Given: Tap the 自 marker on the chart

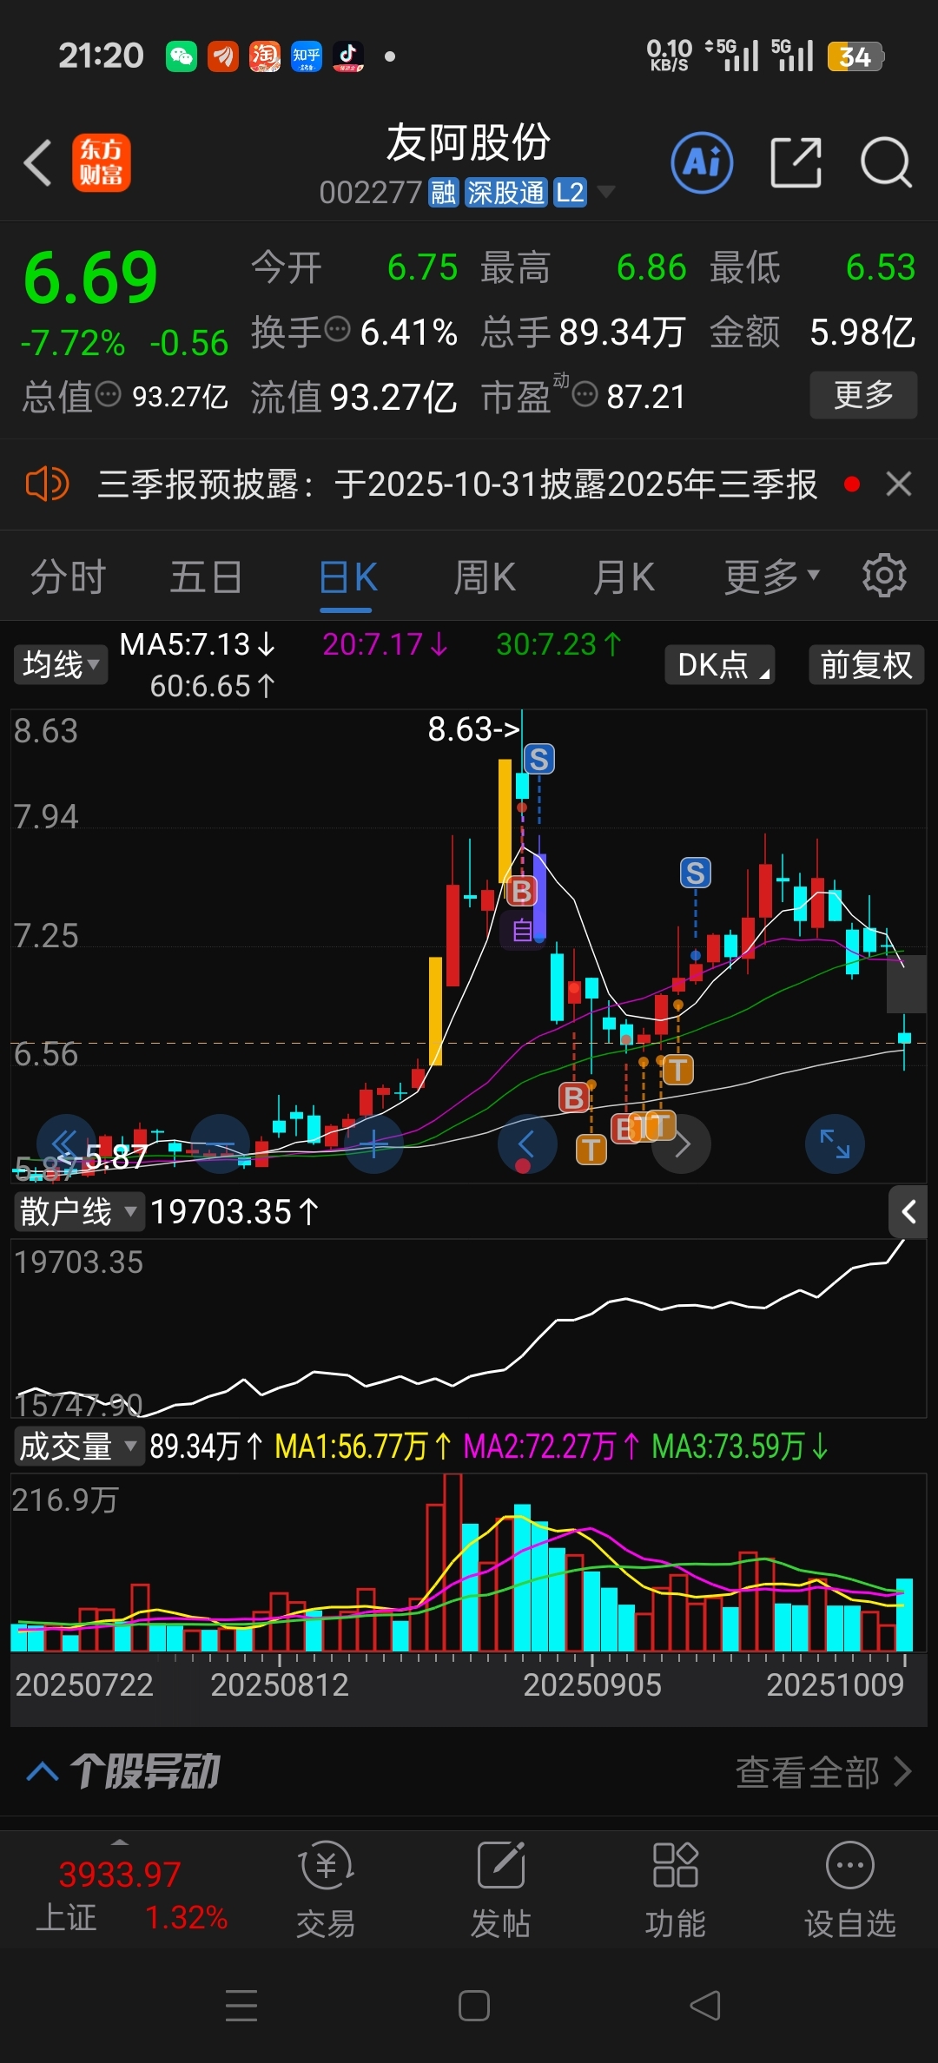Looking at the screenshot, I should pos(522,930).
